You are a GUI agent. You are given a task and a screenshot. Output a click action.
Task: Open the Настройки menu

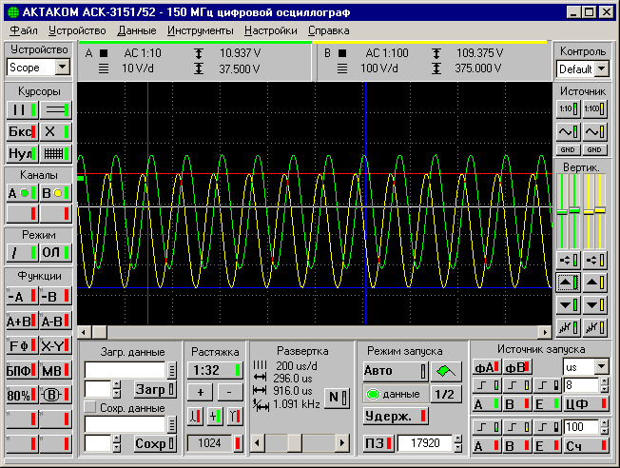270,30
